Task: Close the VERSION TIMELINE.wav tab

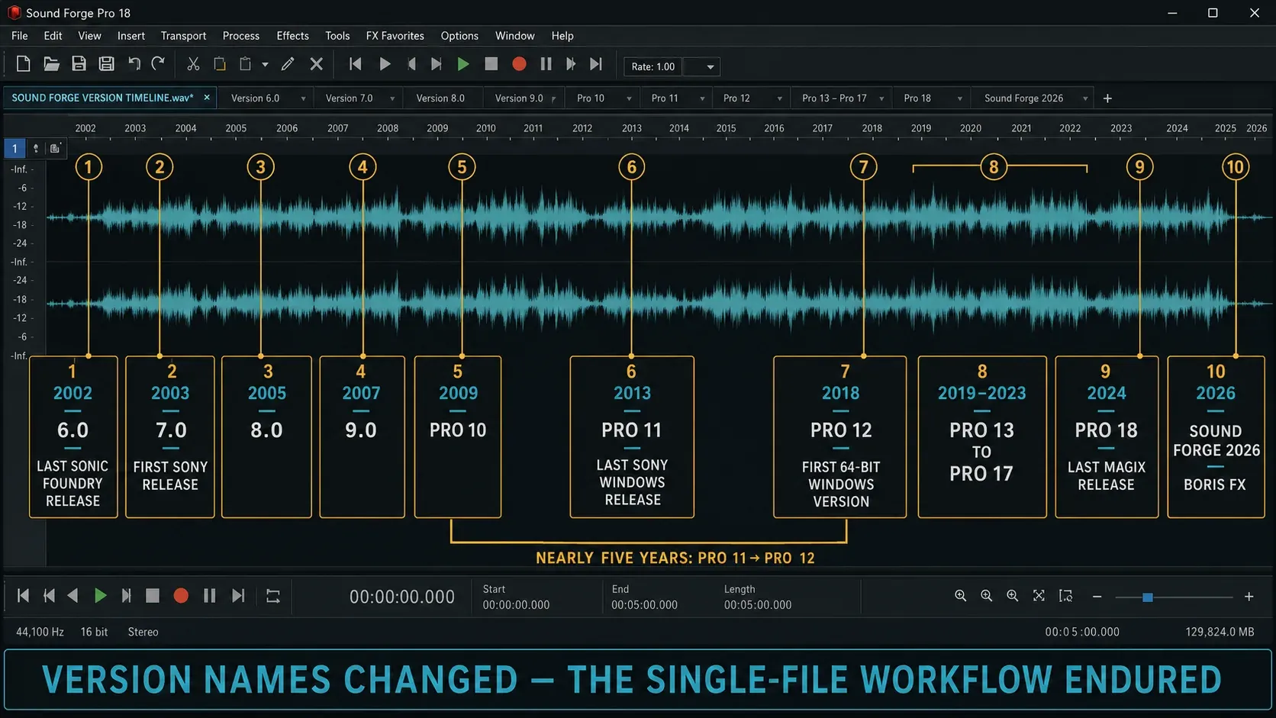Action: tap(207, 98)
